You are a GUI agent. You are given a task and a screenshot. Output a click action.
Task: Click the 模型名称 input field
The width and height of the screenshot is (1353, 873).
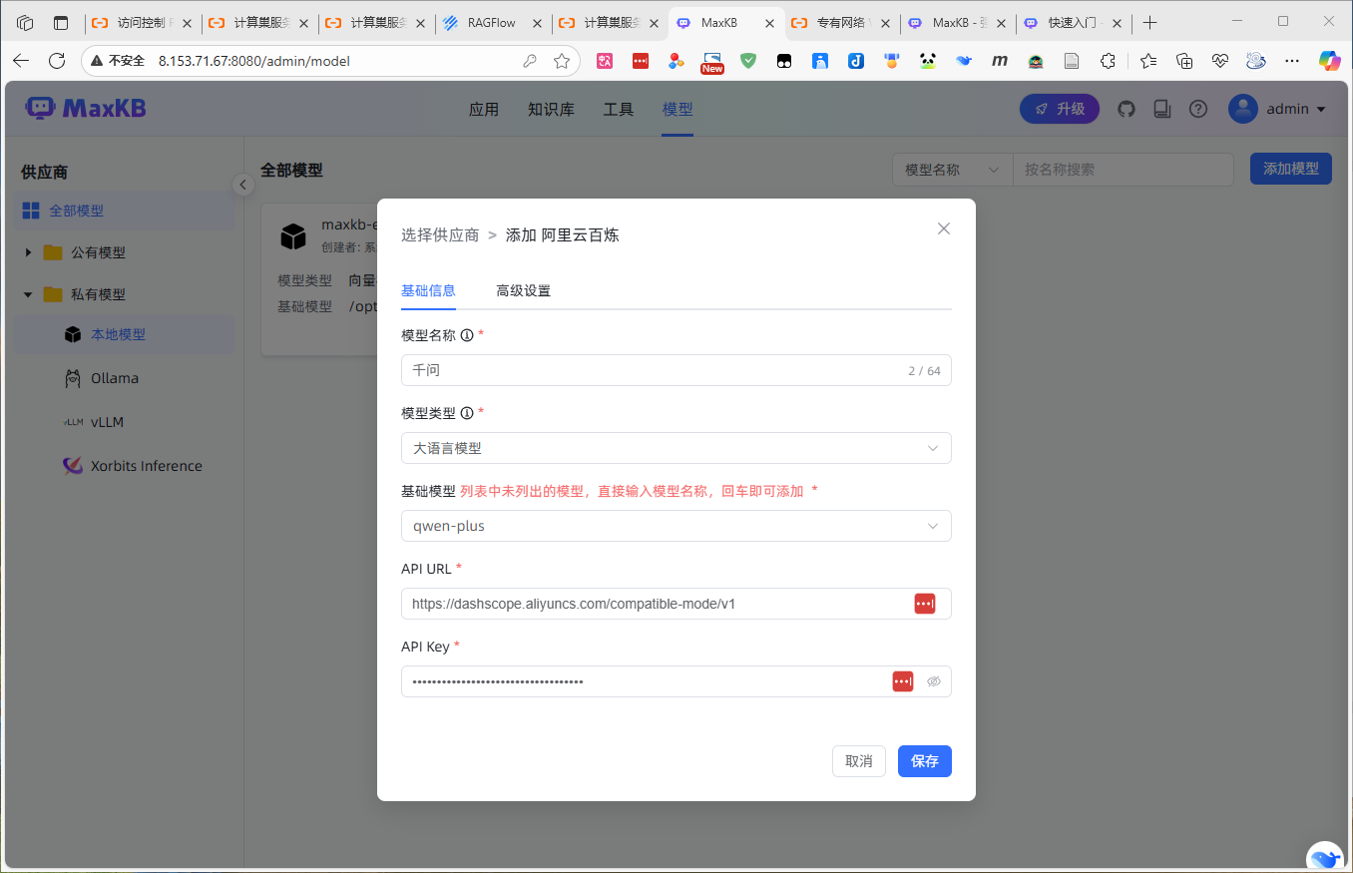676,370
